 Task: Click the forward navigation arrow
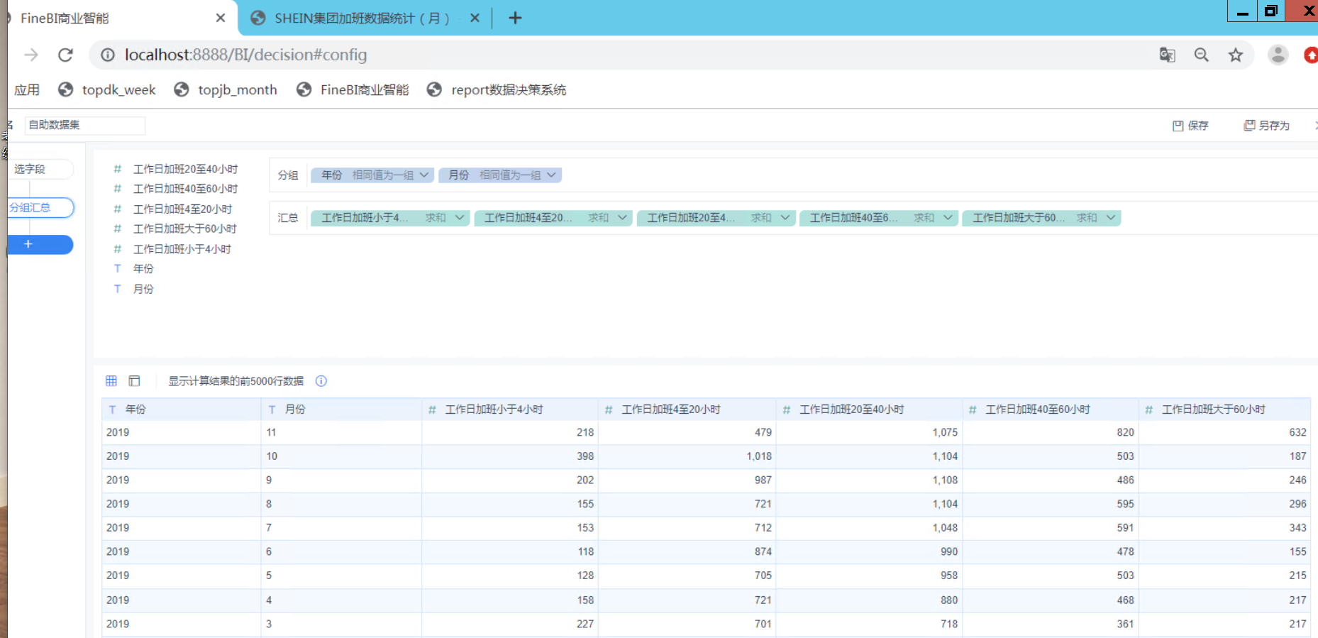31,55
